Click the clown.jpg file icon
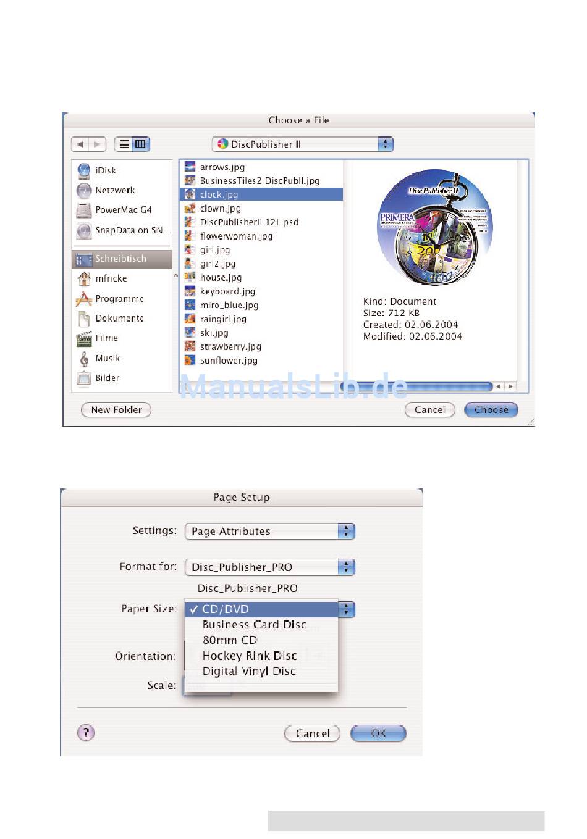 click(190, 209)
